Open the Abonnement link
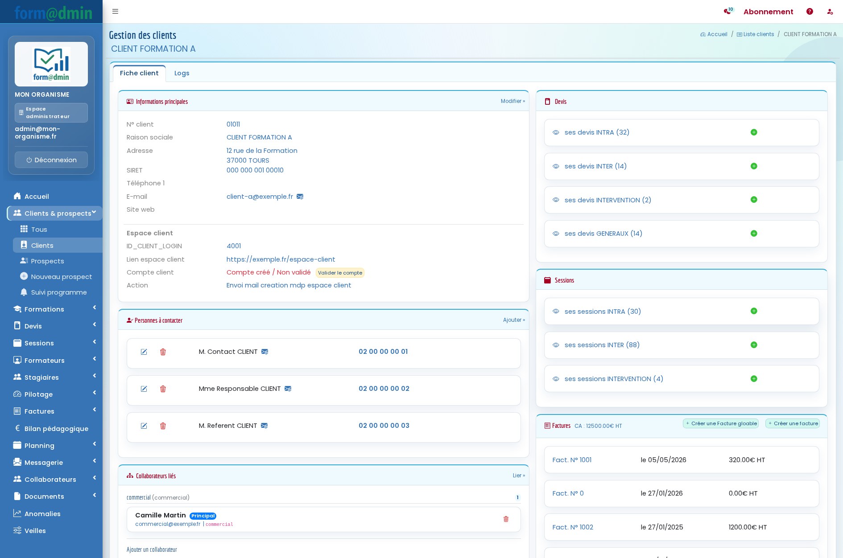Image resolution: width=843 pixels, height=558 pixels. coord(768,12)
